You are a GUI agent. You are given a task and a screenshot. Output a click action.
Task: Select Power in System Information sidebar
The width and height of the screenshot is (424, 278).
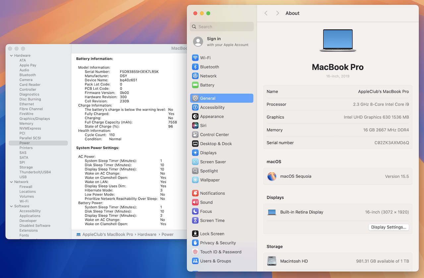click(x=38, y=143)
